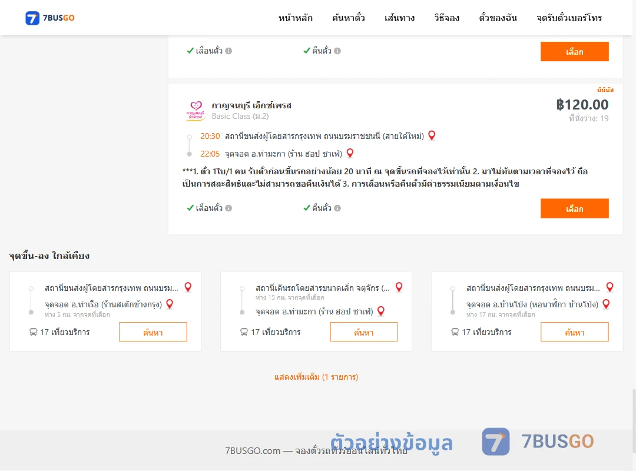
Task: Click the มินิบัส vehicle type tag
Action: click(605, 89)
